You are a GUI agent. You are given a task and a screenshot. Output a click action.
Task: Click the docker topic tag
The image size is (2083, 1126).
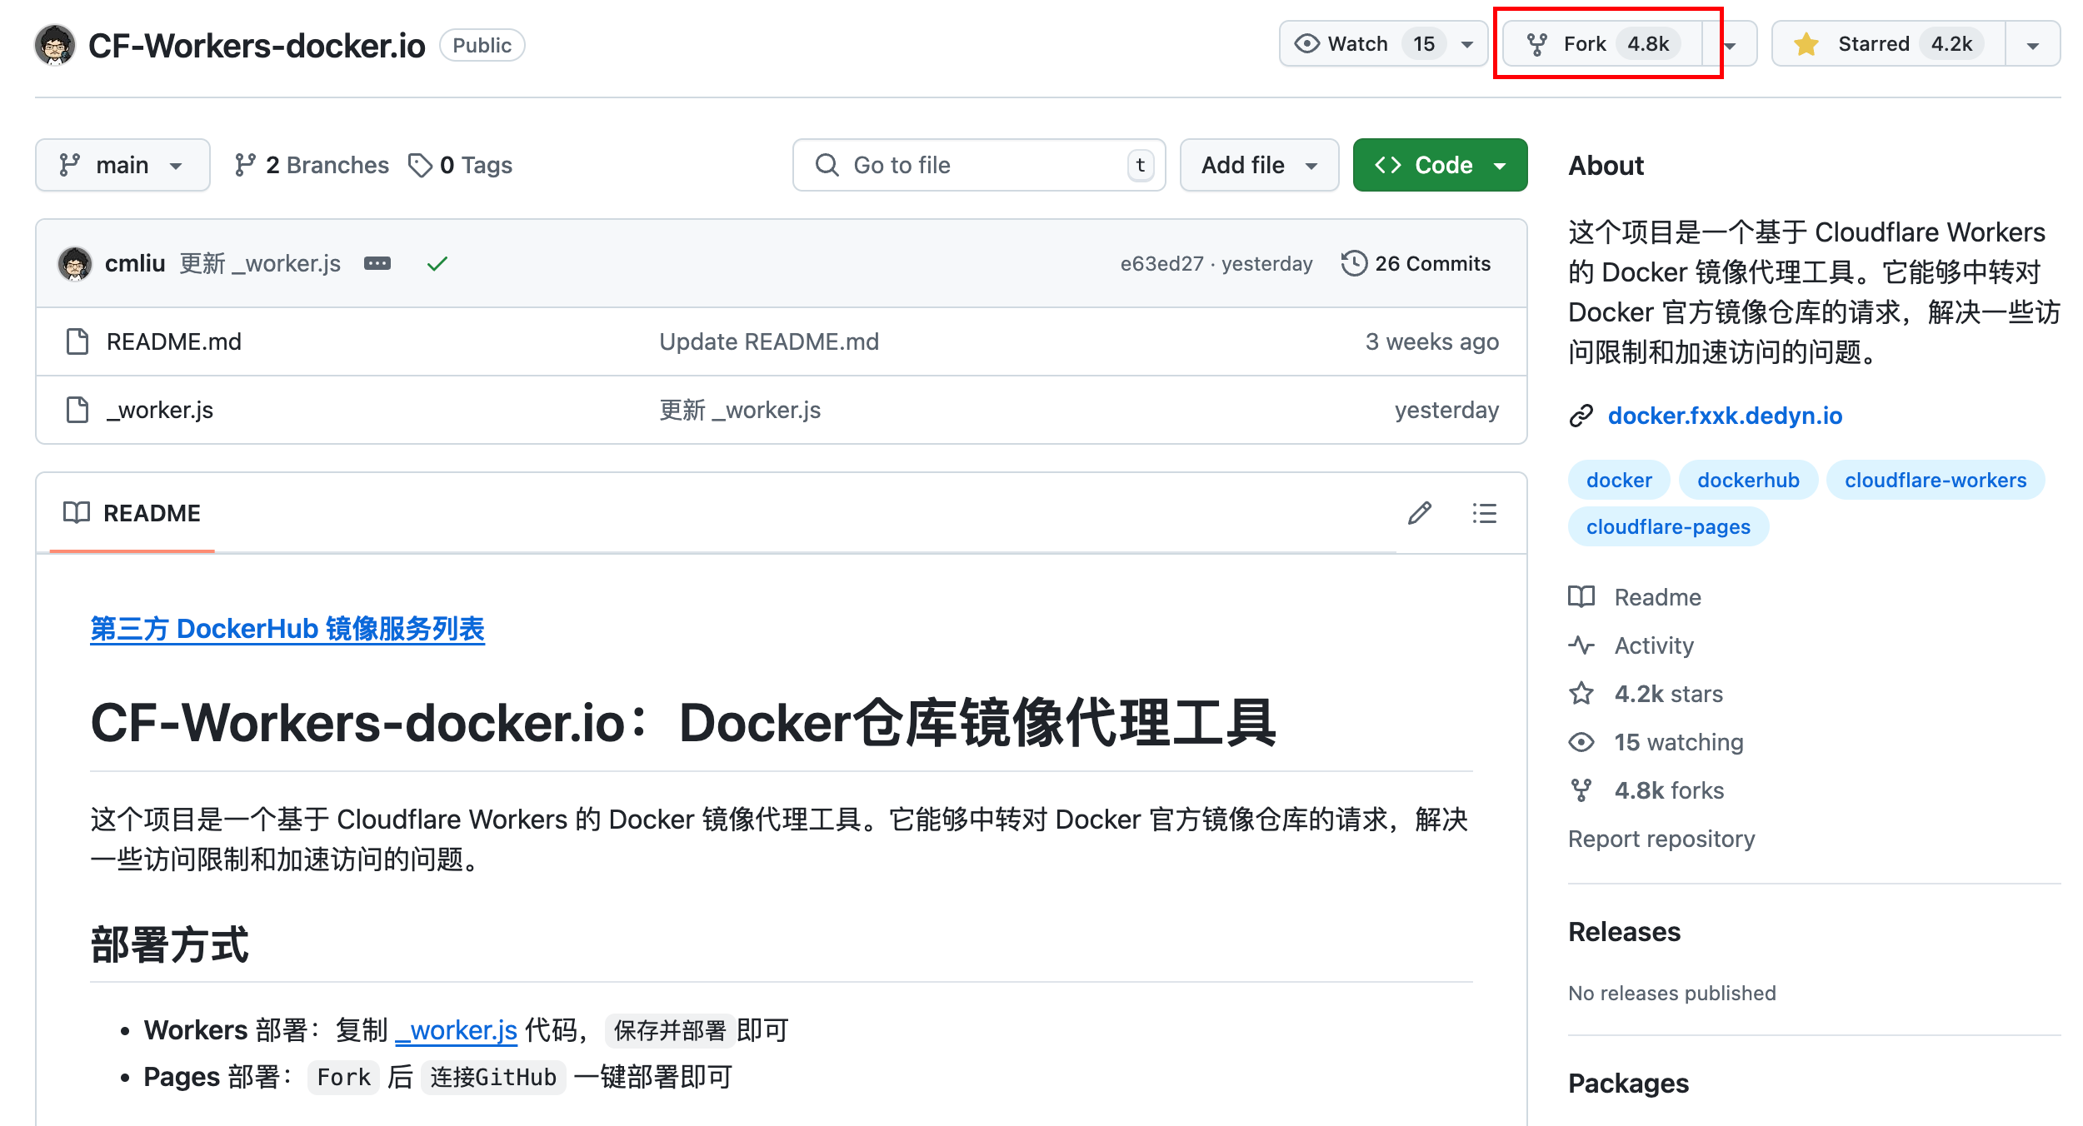pyautogui.click(x=1619, y=481)
